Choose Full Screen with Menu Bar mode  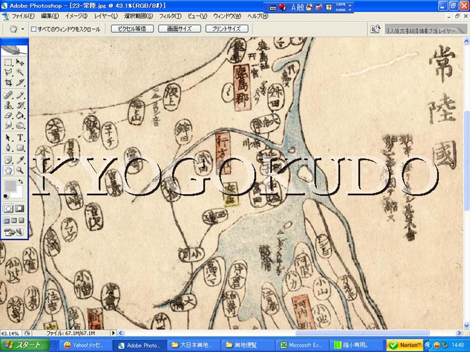14,220
